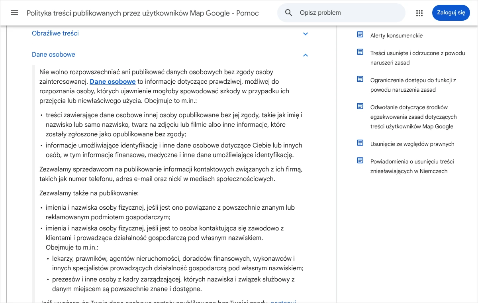Open the Obraźliwe treści heading
The width and height of the screenshot is (478, 303).
(55, 33)
